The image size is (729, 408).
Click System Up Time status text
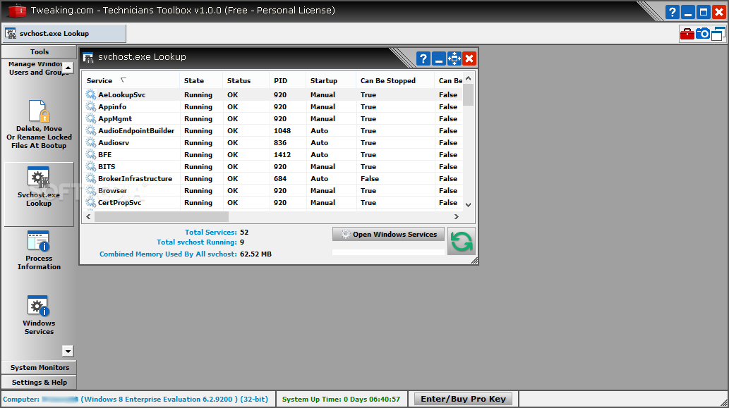pos(341,399)
